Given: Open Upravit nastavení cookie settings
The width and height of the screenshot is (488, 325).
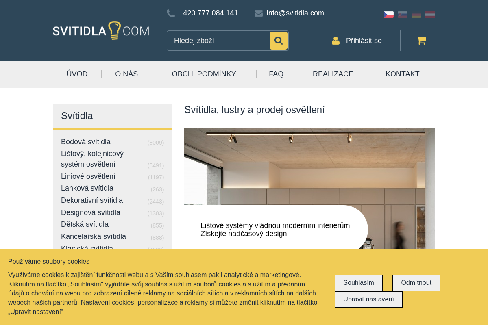Looking at the screenshot, I should [368, 299].
